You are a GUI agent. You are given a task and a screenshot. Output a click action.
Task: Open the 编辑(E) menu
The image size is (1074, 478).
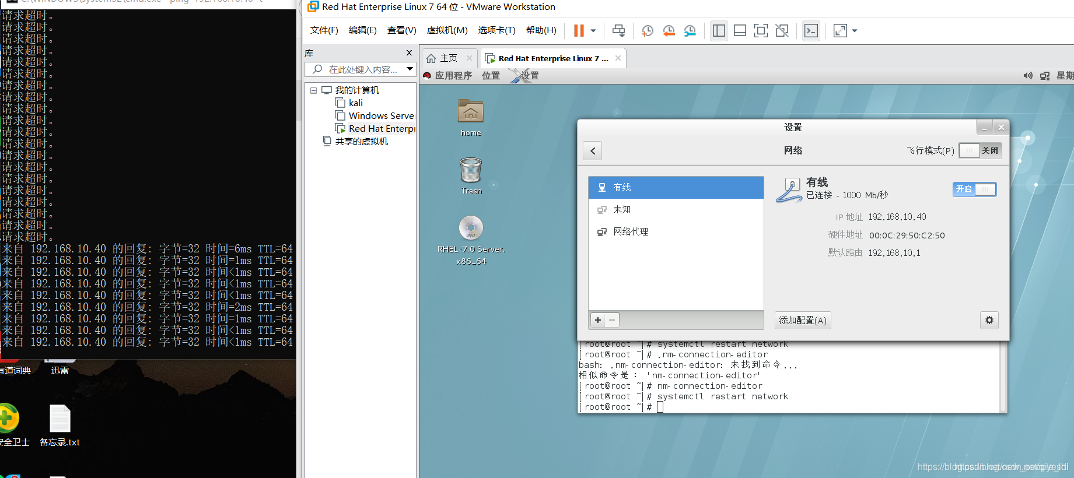[362, 30]
